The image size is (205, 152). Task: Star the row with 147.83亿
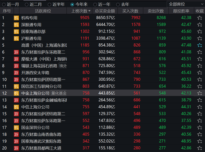pos(199,121)
